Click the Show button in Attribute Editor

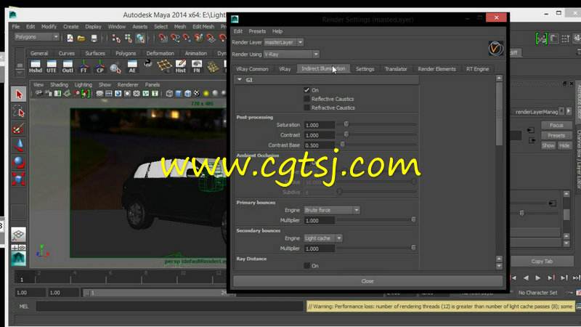(548, 145)
